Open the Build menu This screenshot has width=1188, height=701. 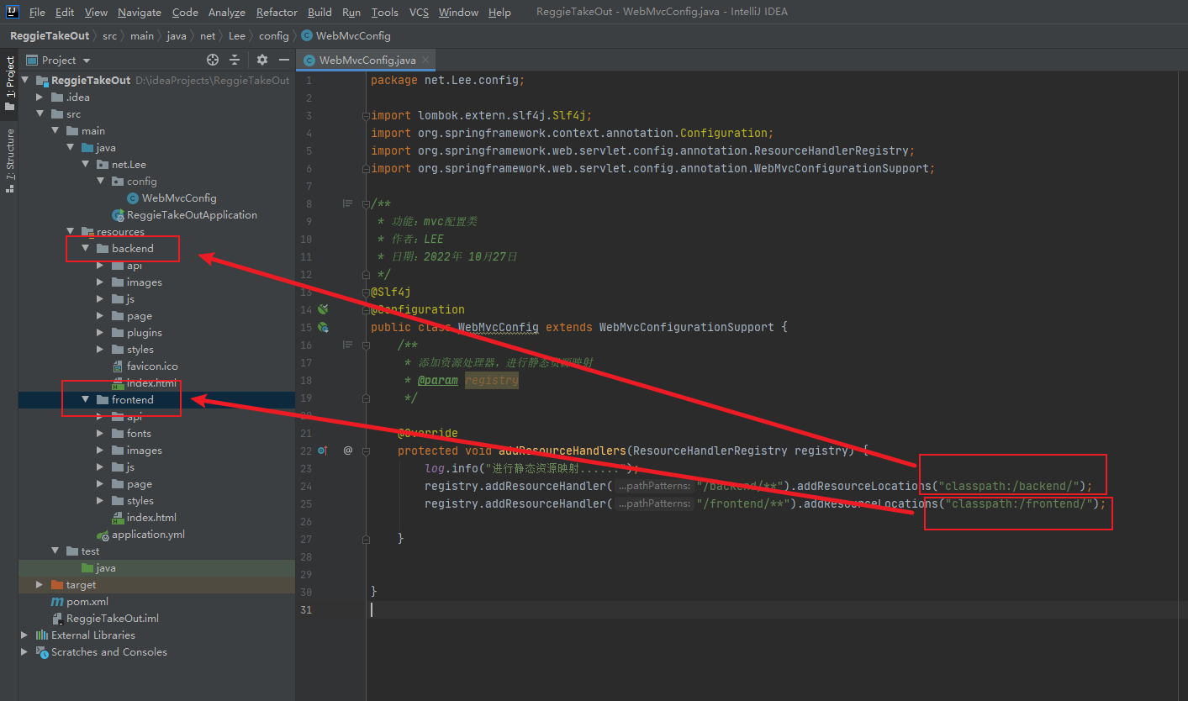click(x=319, y=13)
